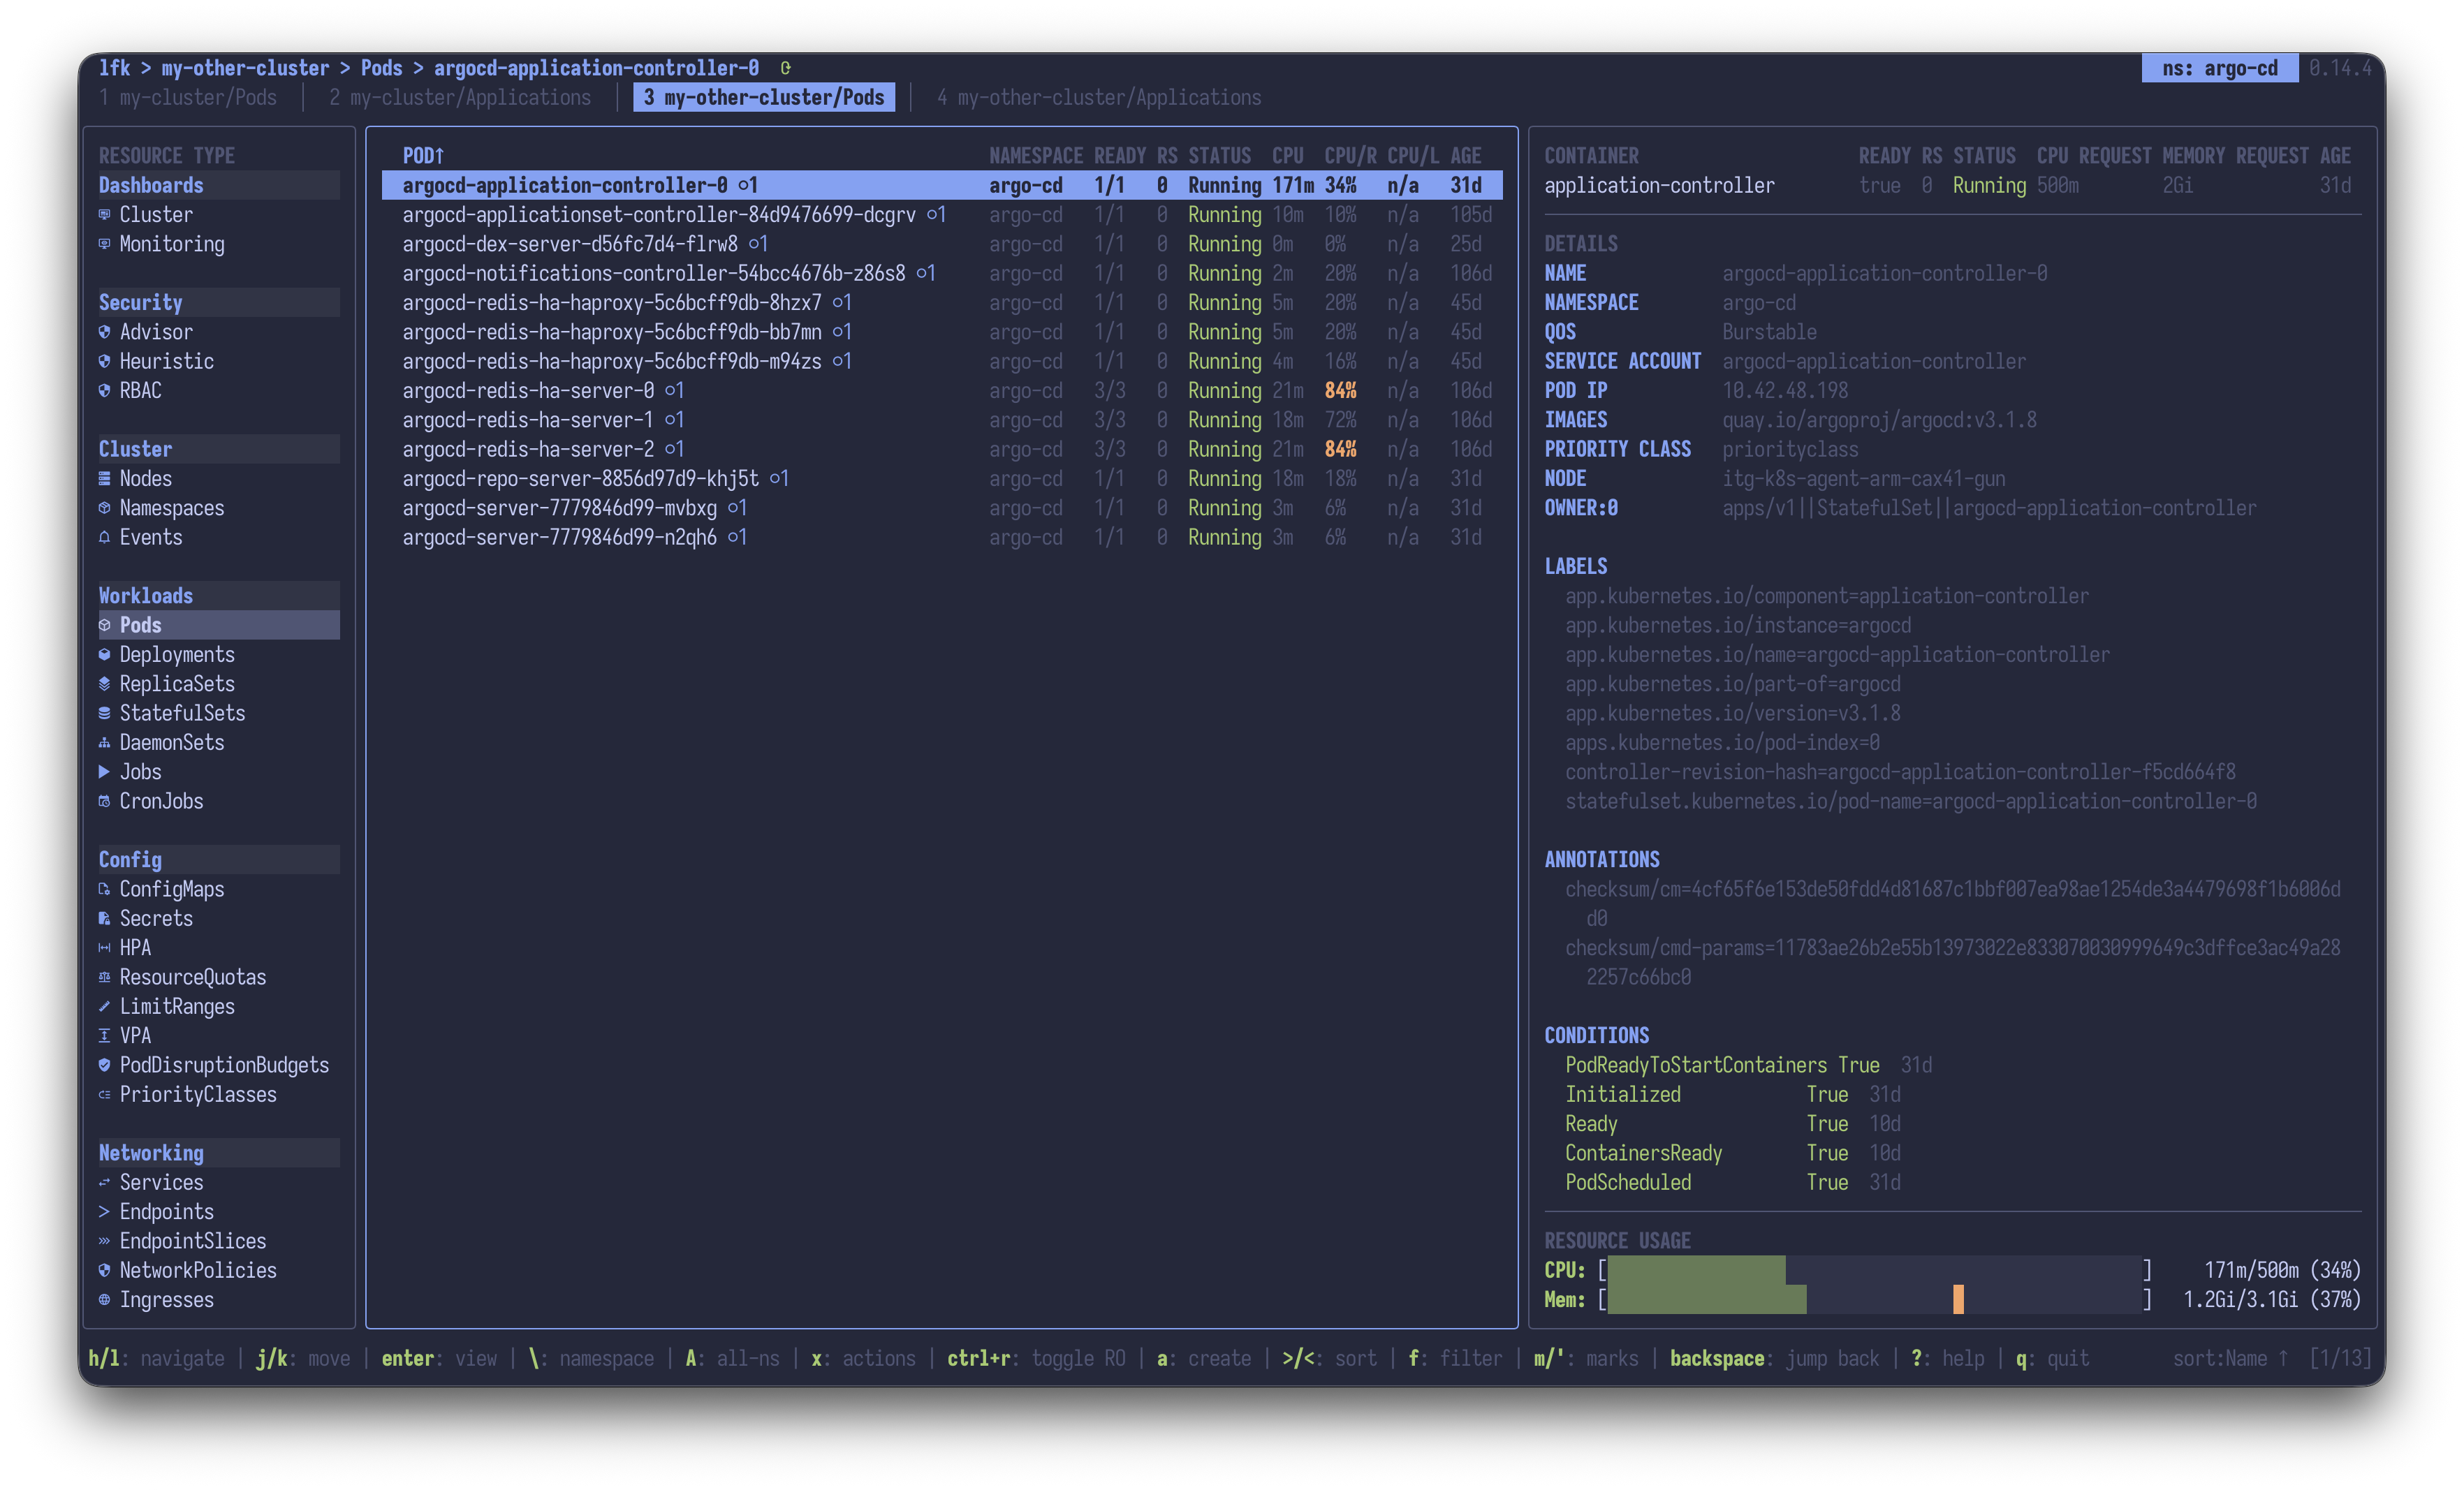The height and width of the screenshot is (1490, 2464).
Task: Select pod argocd-dex-server-d56fc7d4-flrw8
Action: [941, 244]
